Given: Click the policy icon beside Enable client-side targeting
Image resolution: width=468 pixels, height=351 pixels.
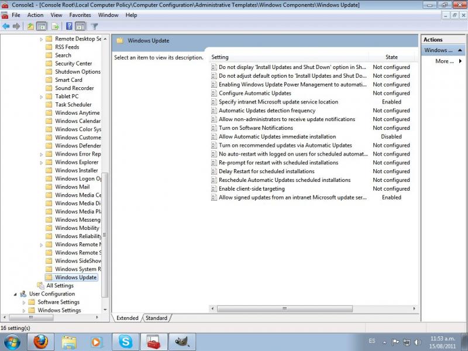Looking at the screenshot, I should (214, 188).
